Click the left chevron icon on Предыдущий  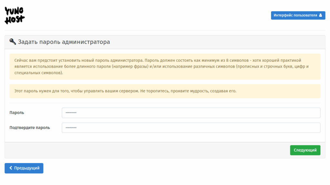[x=11, y=168]
